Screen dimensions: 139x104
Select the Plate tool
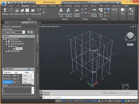[27, 12]
